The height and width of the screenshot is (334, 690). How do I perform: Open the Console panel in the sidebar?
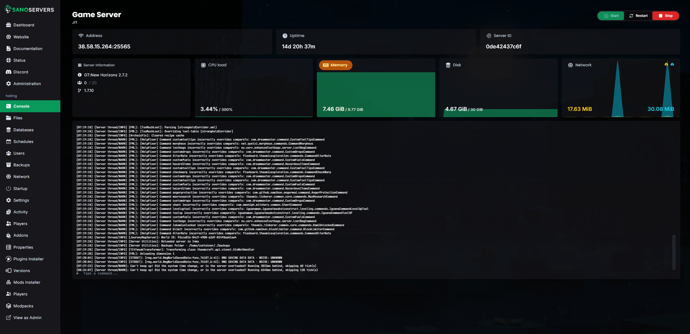(22, 106)
